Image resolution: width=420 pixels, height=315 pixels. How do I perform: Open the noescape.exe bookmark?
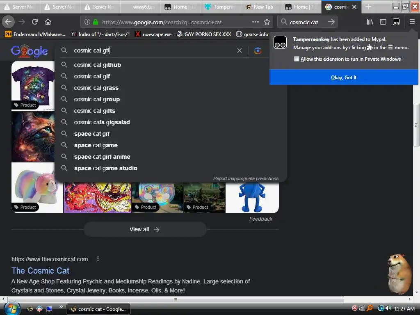pos(153,34)
